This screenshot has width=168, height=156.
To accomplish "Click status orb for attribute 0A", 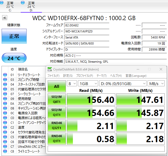I will (x=5, y=103).
